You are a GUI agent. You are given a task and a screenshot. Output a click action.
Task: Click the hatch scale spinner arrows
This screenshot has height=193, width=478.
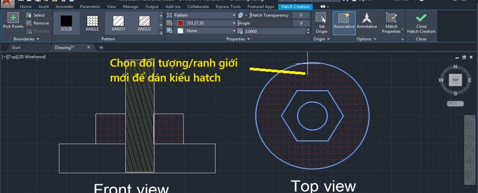(308, 31)
